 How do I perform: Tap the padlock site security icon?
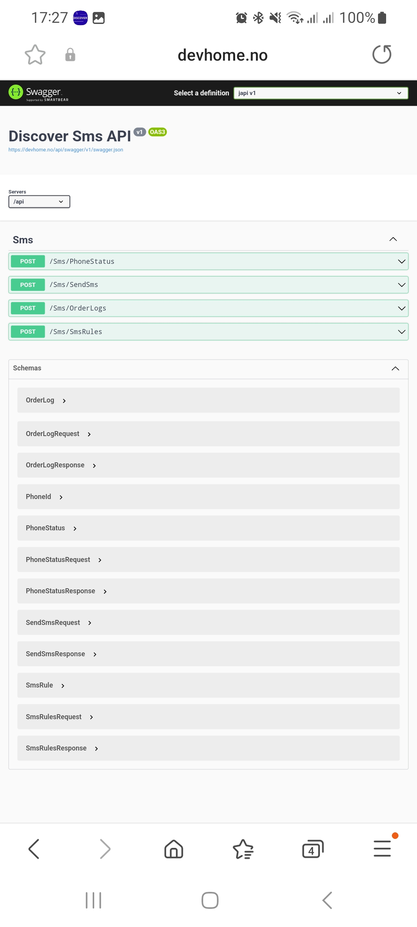[70, 55]
